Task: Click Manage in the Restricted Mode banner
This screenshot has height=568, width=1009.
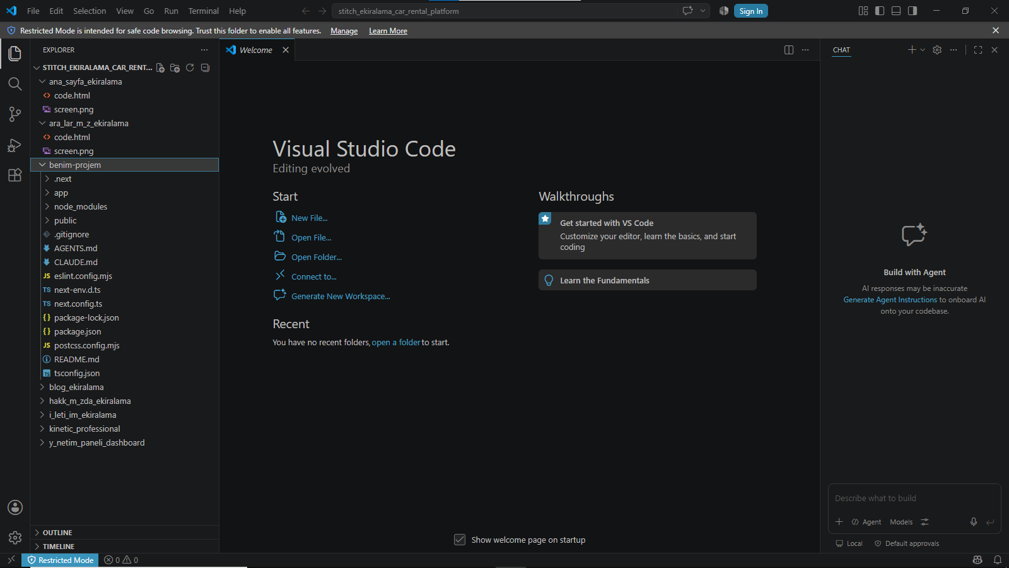Action: (x=344, y=31)
